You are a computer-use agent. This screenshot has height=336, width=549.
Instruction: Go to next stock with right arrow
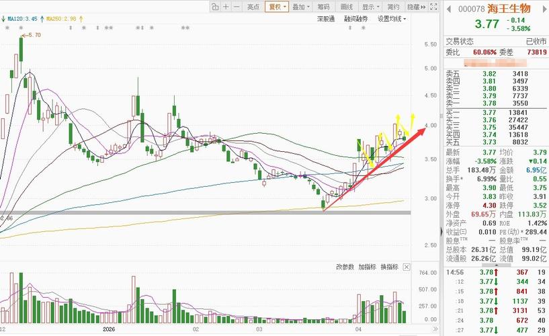[x=544, y=9]
